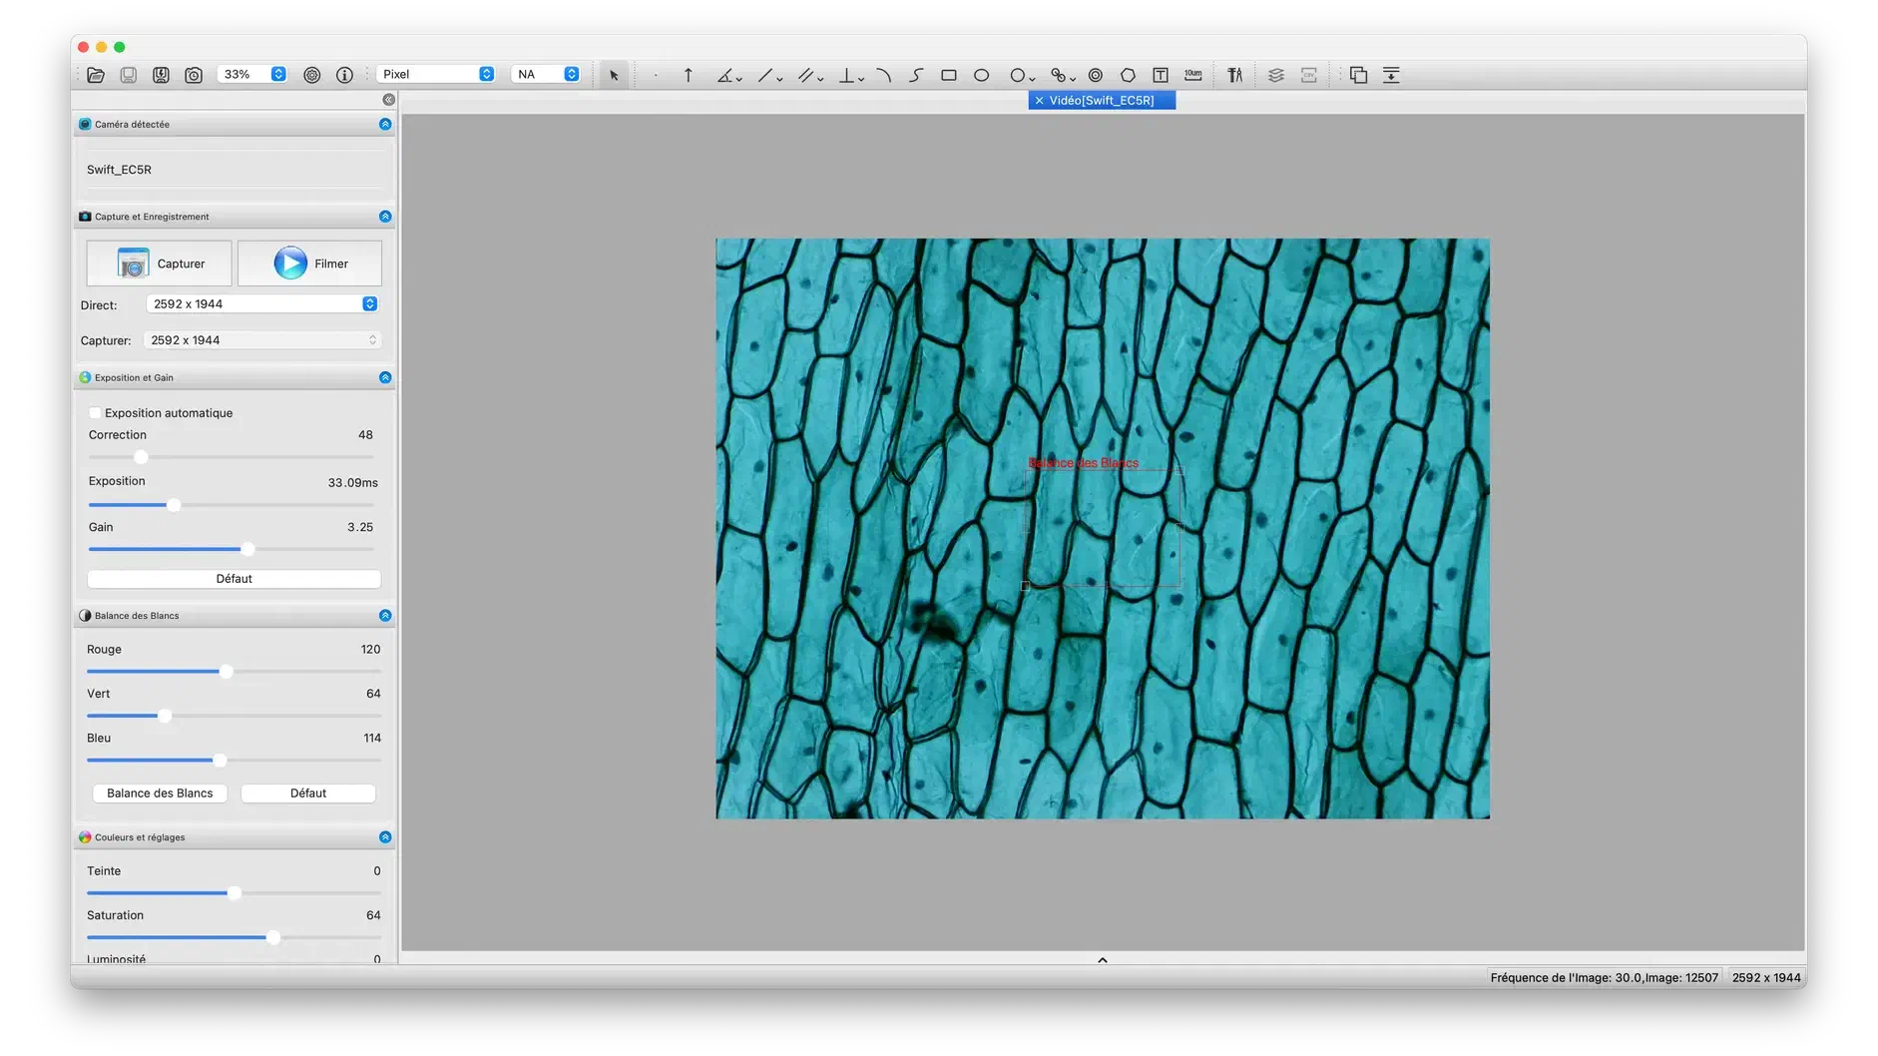
Task: Open the info icon in toolbar
Action: coord(344,75)
